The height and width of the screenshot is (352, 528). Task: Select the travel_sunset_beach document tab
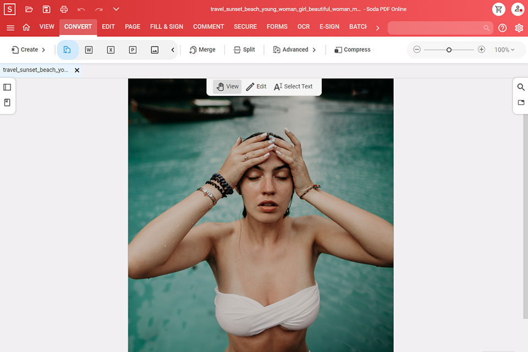tap(36, 70)
